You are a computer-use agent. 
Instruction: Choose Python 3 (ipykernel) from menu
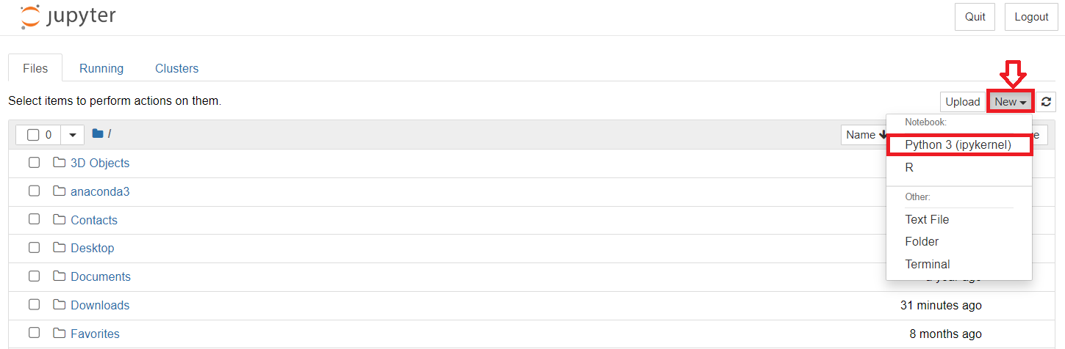[958, 145]
